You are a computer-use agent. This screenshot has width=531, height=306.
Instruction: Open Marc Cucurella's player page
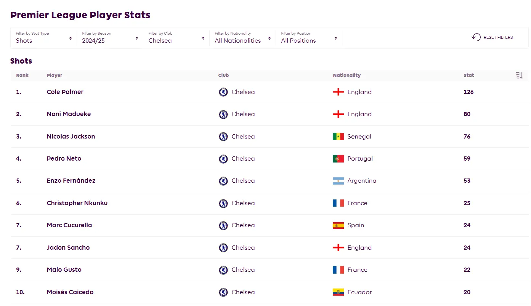click(69, 225)
